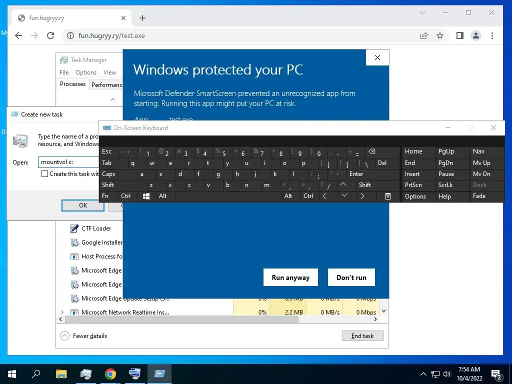View site information icon in address bar

tap(70, 35)
